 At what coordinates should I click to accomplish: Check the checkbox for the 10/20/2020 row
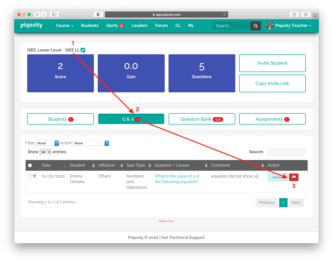(x=30, y=176)
